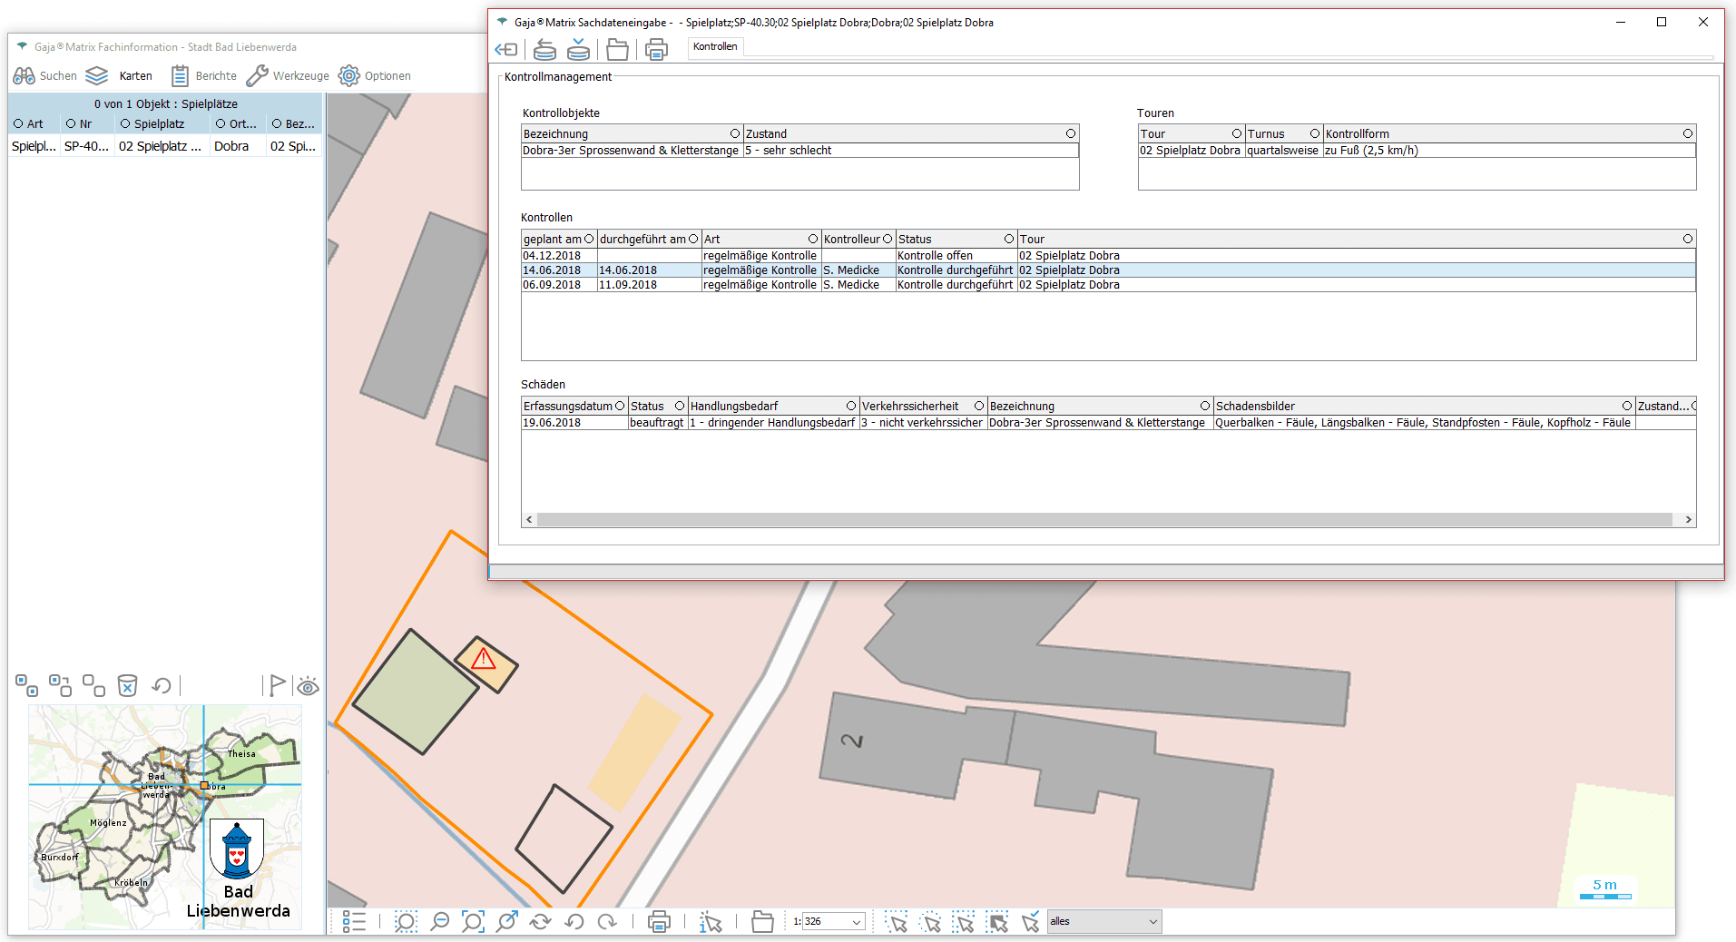This screenshot has height=942, width=1736.
Task: Click the trash bin delete icon in left panel
Action: [128, 685]
